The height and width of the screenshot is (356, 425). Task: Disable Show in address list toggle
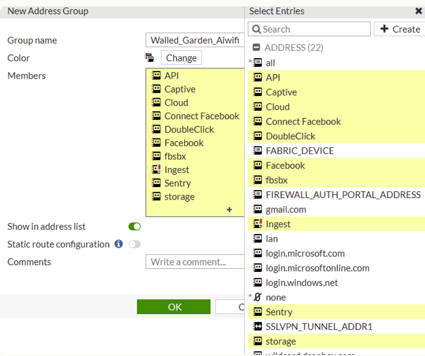tap(135, 226)
